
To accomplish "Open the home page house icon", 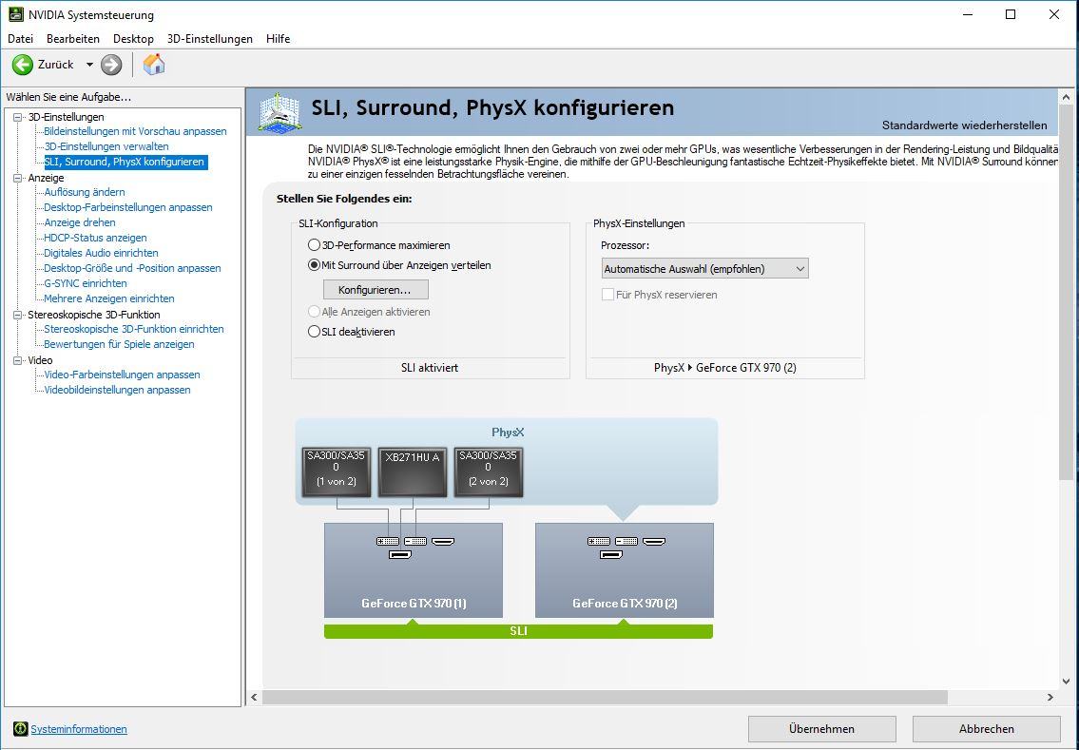I will coord(153,65).
